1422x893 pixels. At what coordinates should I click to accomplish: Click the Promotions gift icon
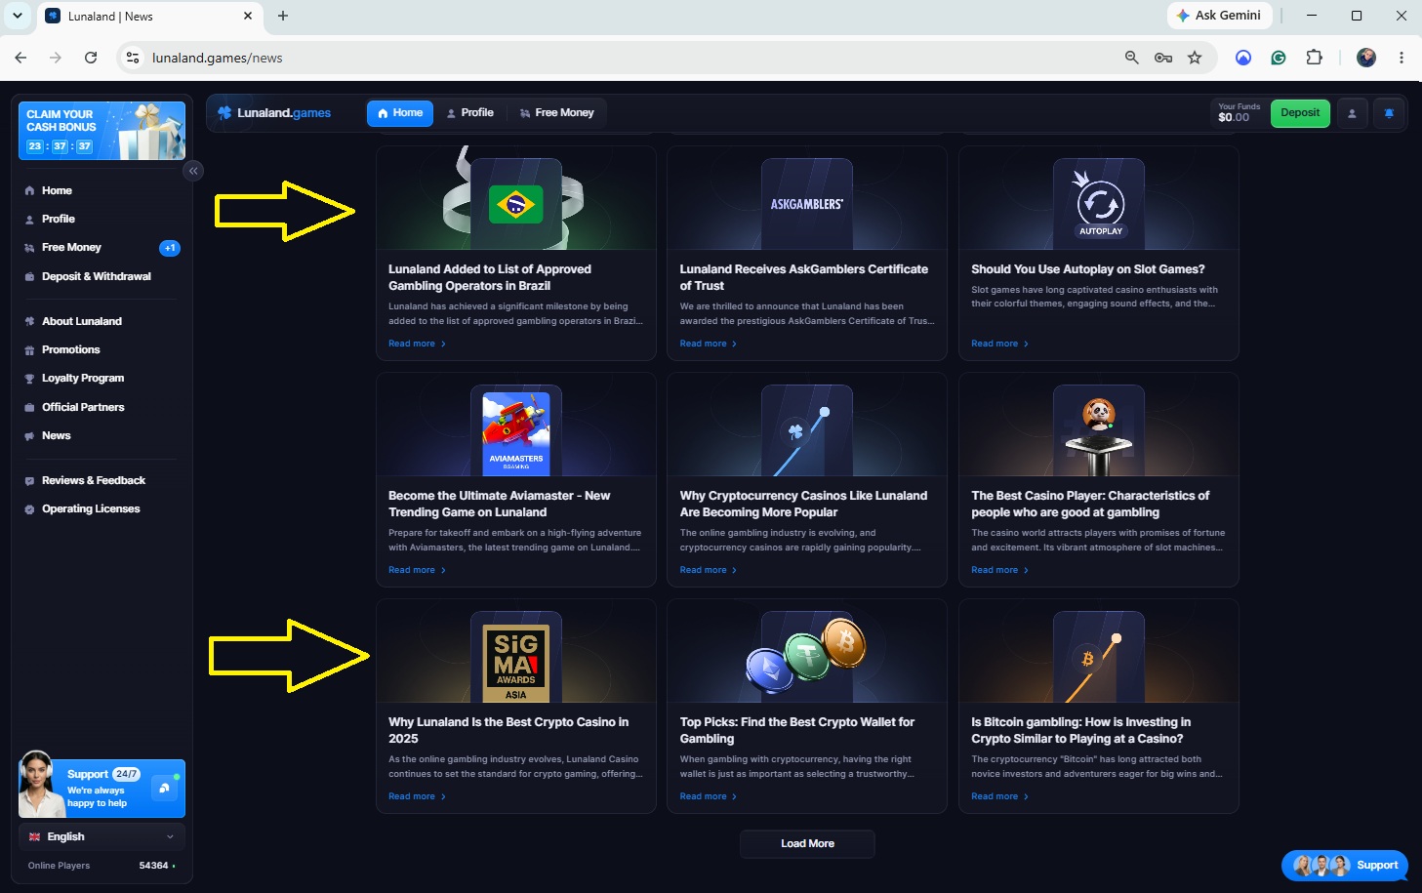[x=29, y=350]
